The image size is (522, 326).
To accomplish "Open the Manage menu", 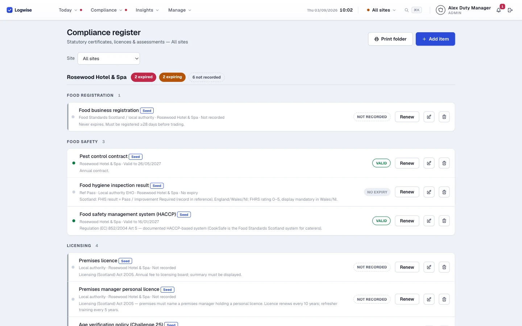I will tap(179, 10).
